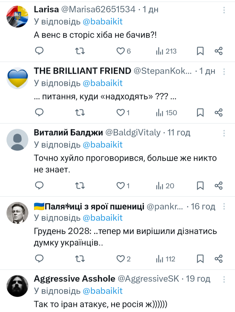The width and height of the screenshot is (235, 312).
Task: Share Виталий Балджи's reply
Action: point(219,186)
